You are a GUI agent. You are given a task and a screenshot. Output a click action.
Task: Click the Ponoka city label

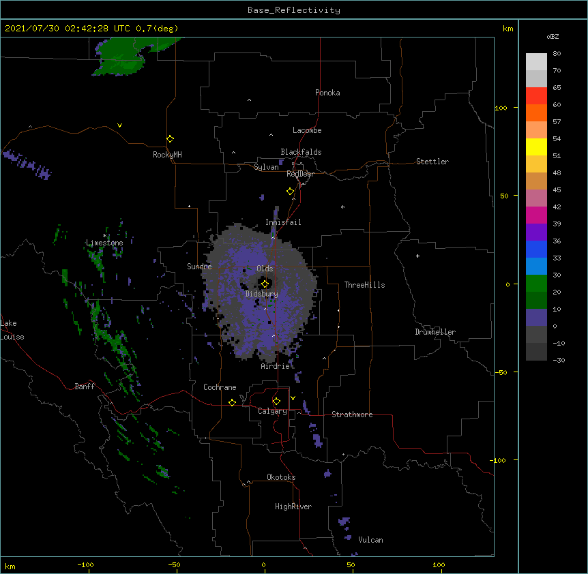coord(327,93)
